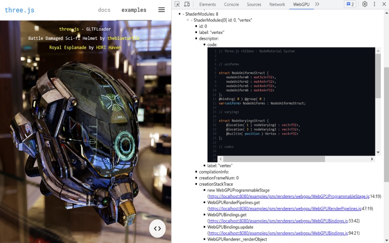Switch to the Elements tab
The height and width of the screenshot is (243, 389).
pos(208,4)
